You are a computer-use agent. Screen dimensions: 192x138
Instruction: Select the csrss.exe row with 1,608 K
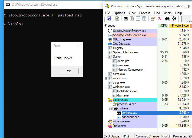pos(148,74)
